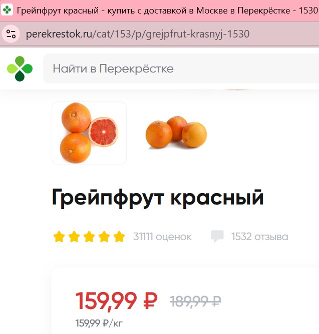Open the '31111 оценок' ratings link
This screenshot has width=319, height=334.
(162, 236)
